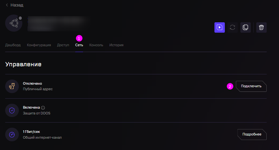The width and height of the screenshot is (279, 150).
Task: Click the grey server status dot
Action: click(x=20, y=18)
